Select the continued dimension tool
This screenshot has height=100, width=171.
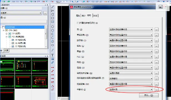[x=52, y=75]
